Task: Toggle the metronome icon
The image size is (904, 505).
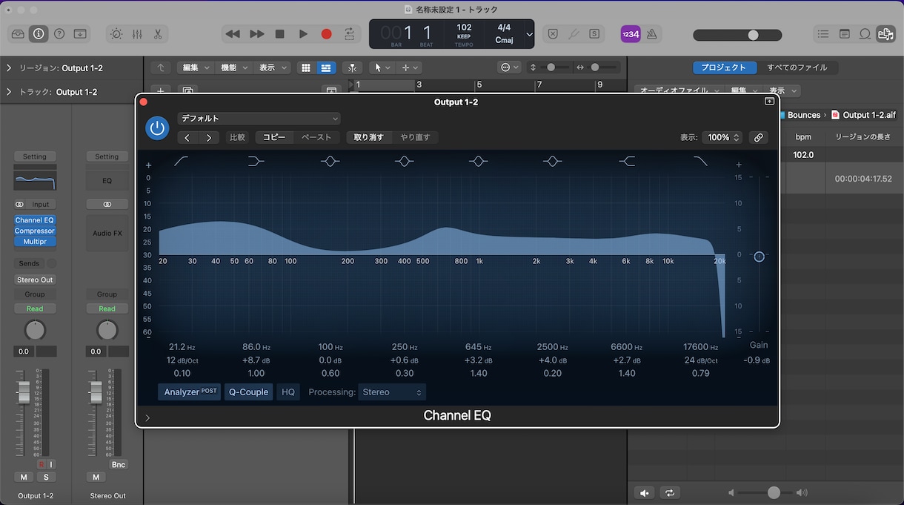Action: pos(651,34)
